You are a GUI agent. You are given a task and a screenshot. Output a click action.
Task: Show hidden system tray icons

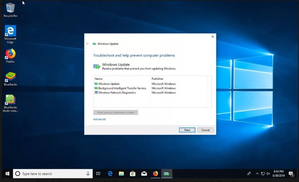coord(257,173)
